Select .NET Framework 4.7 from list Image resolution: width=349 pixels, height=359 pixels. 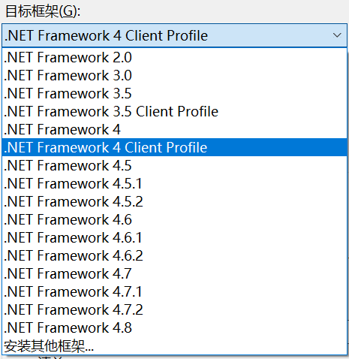(174, 273)
